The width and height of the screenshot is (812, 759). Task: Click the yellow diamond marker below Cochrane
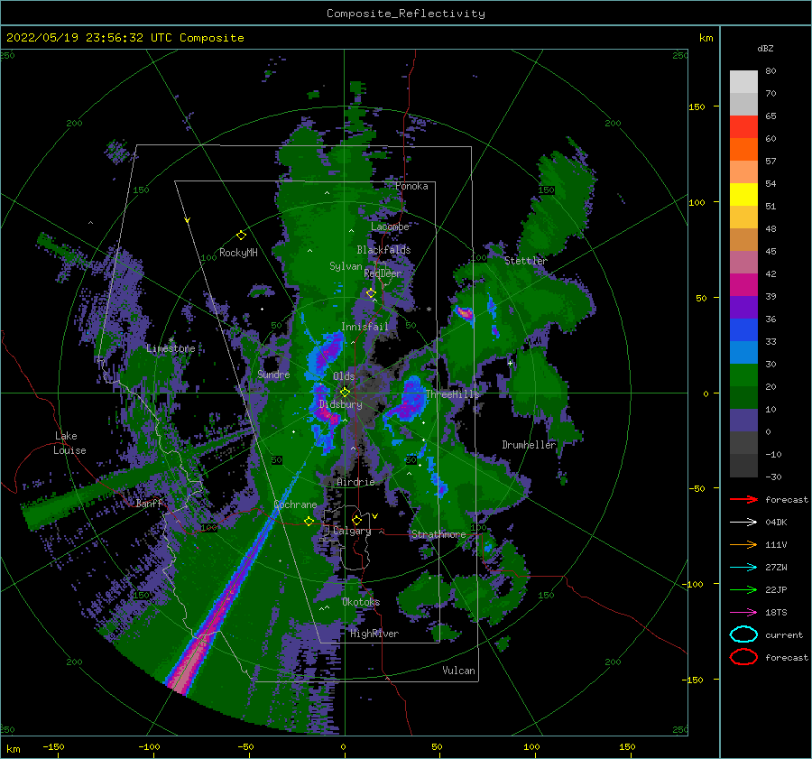pyautogui.click(x=309, y=522)
